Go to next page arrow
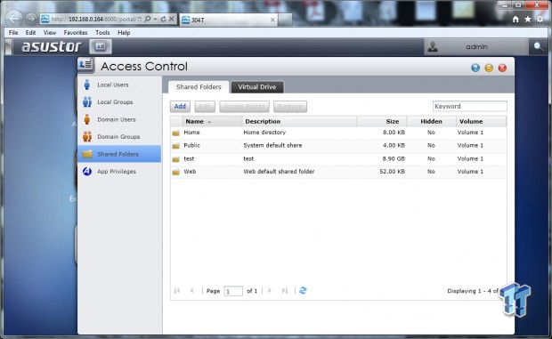The image size is (552, 339). tap(270, 290)
